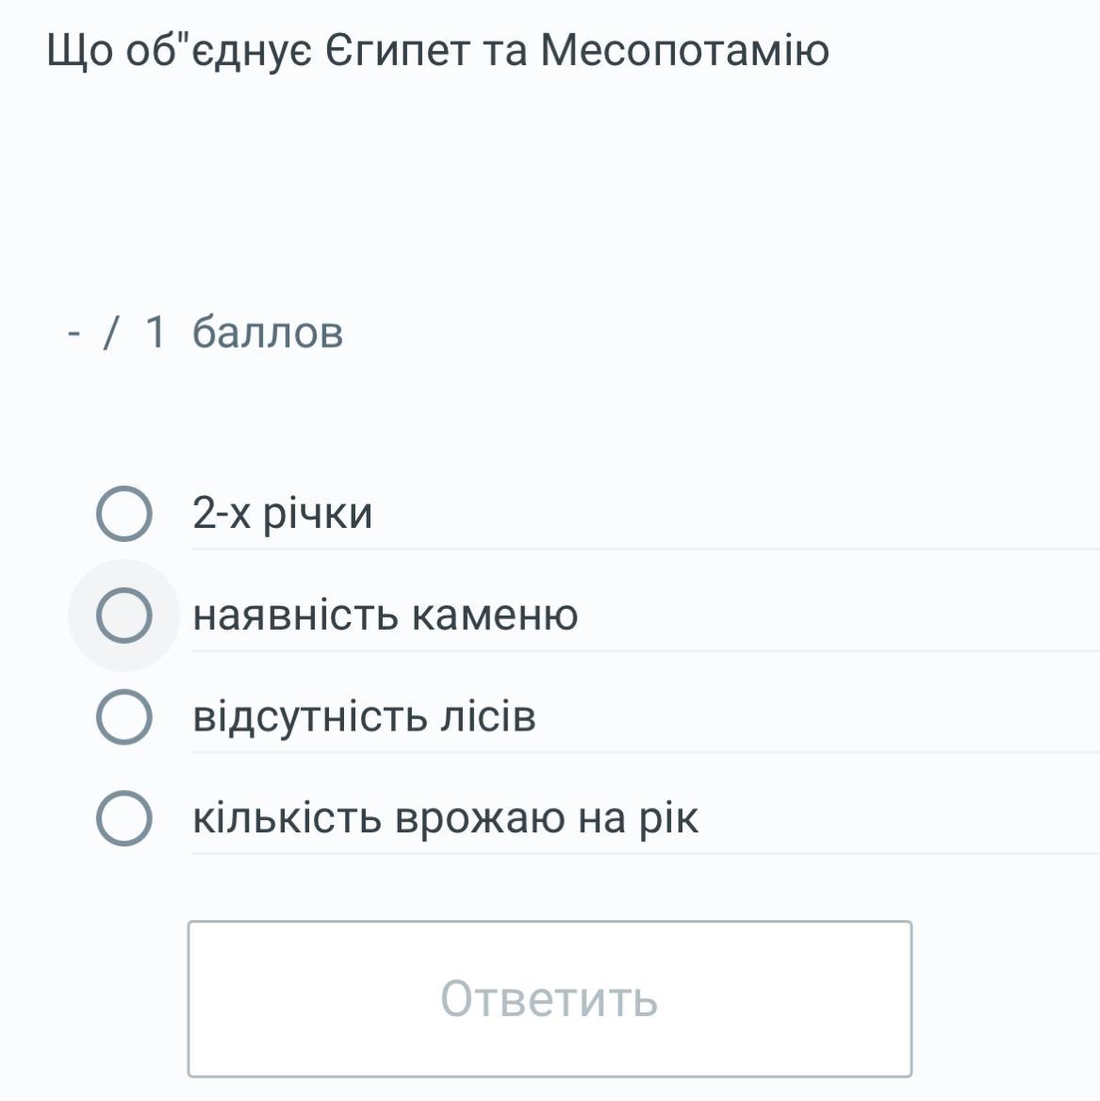Click the "2-х річки" answer text
The height and width of the screenshot is (1101, 1100).
(283, 514)
